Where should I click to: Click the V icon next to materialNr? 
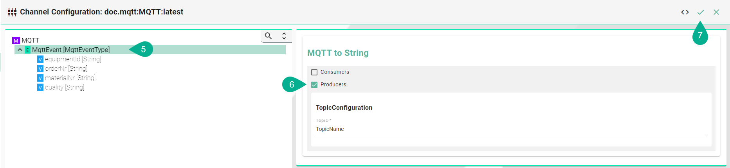40,78
